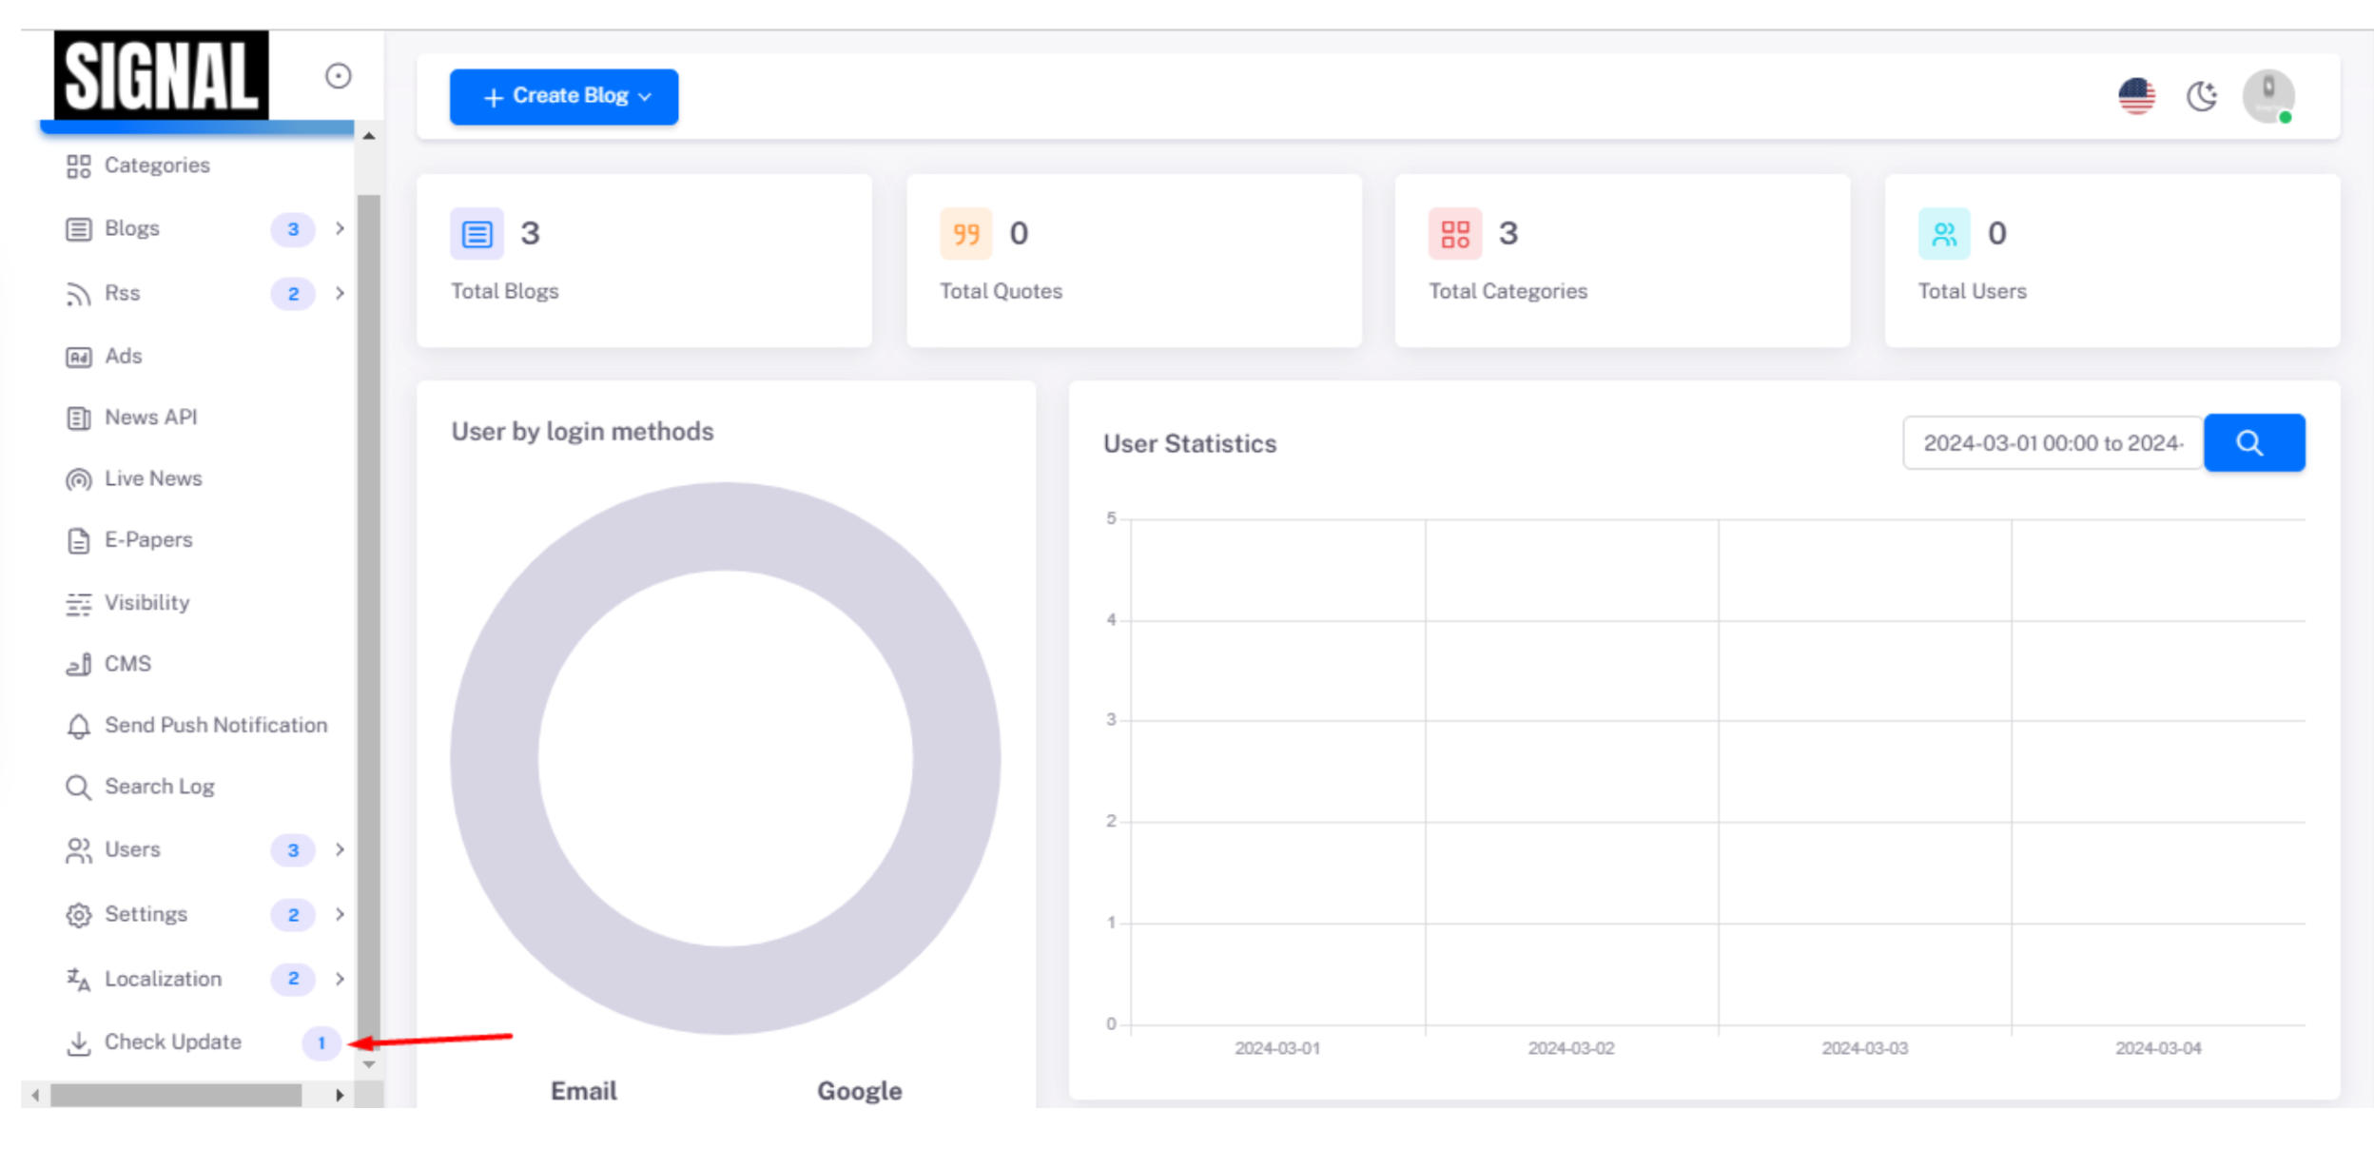This screenshot has height=1168, width=2374.
Task: Open the Create Blog dropdown
Action: pos(564,96)
